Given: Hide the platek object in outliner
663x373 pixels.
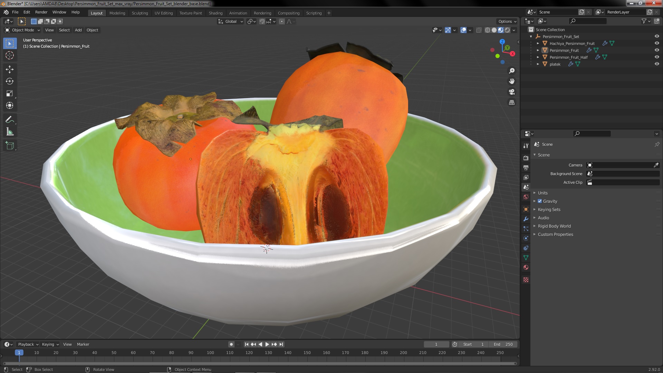Looking at the screenshot, I should pos(656,64).
